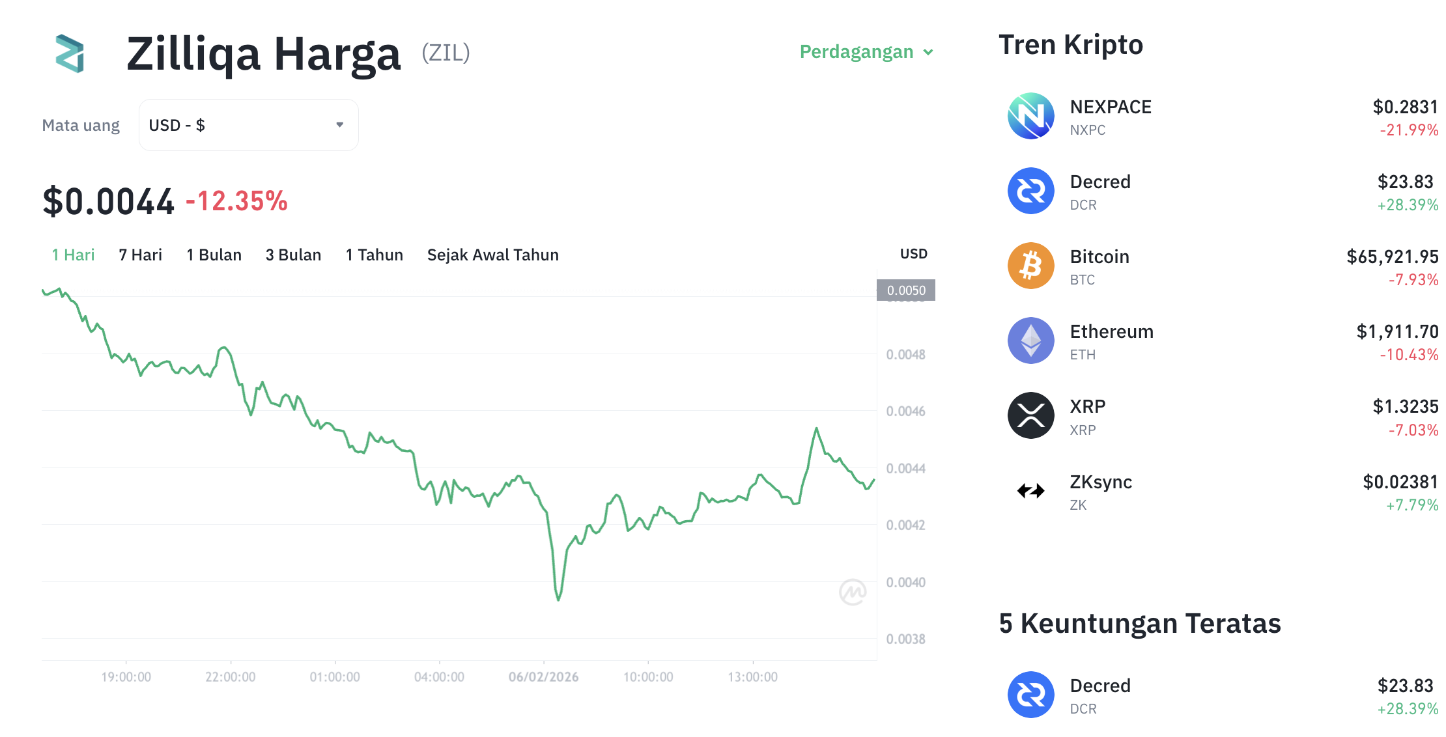Select the 1 Tahun chart view
The height and width of the screenshot is (737, 1446).
point(374,255)
